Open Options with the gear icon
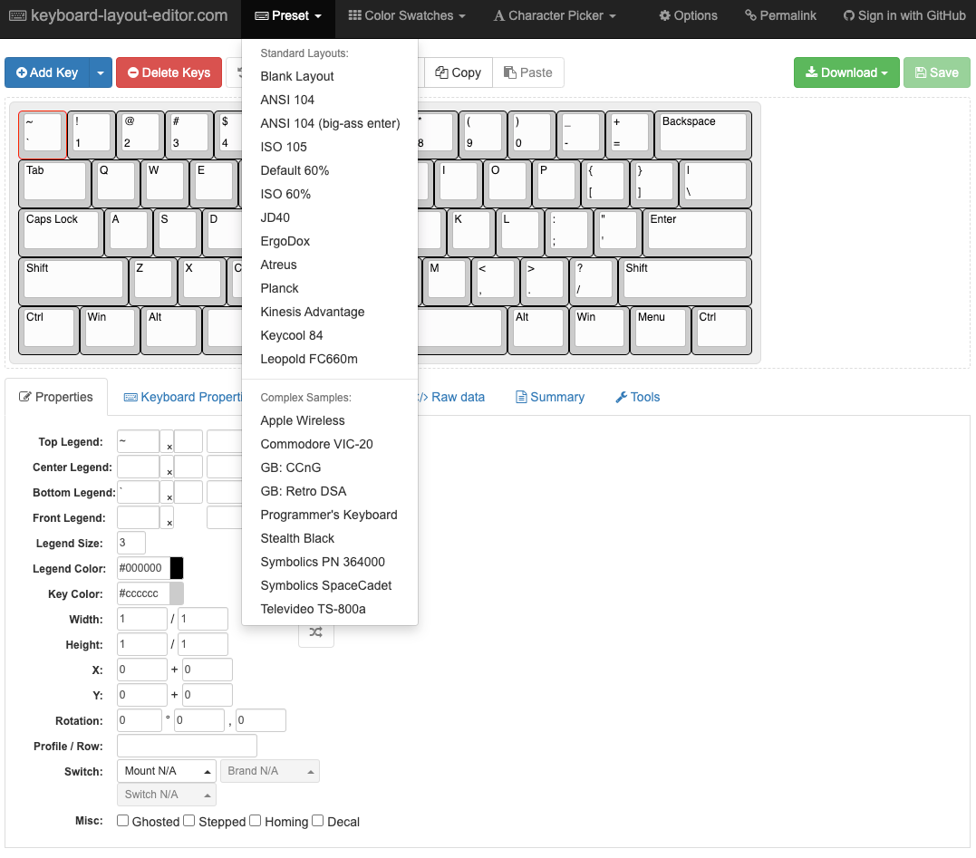Screen dimensions: 976x858 (x=688, y=15)
